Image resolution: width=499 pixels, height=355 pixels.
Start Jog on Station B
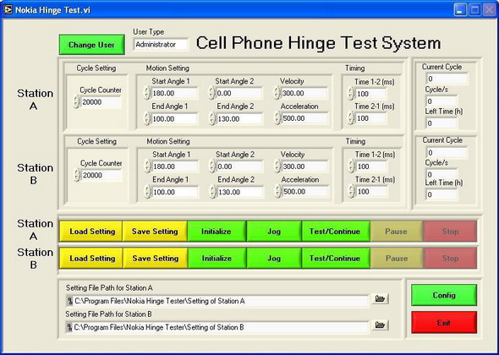(x=274, y=259)
